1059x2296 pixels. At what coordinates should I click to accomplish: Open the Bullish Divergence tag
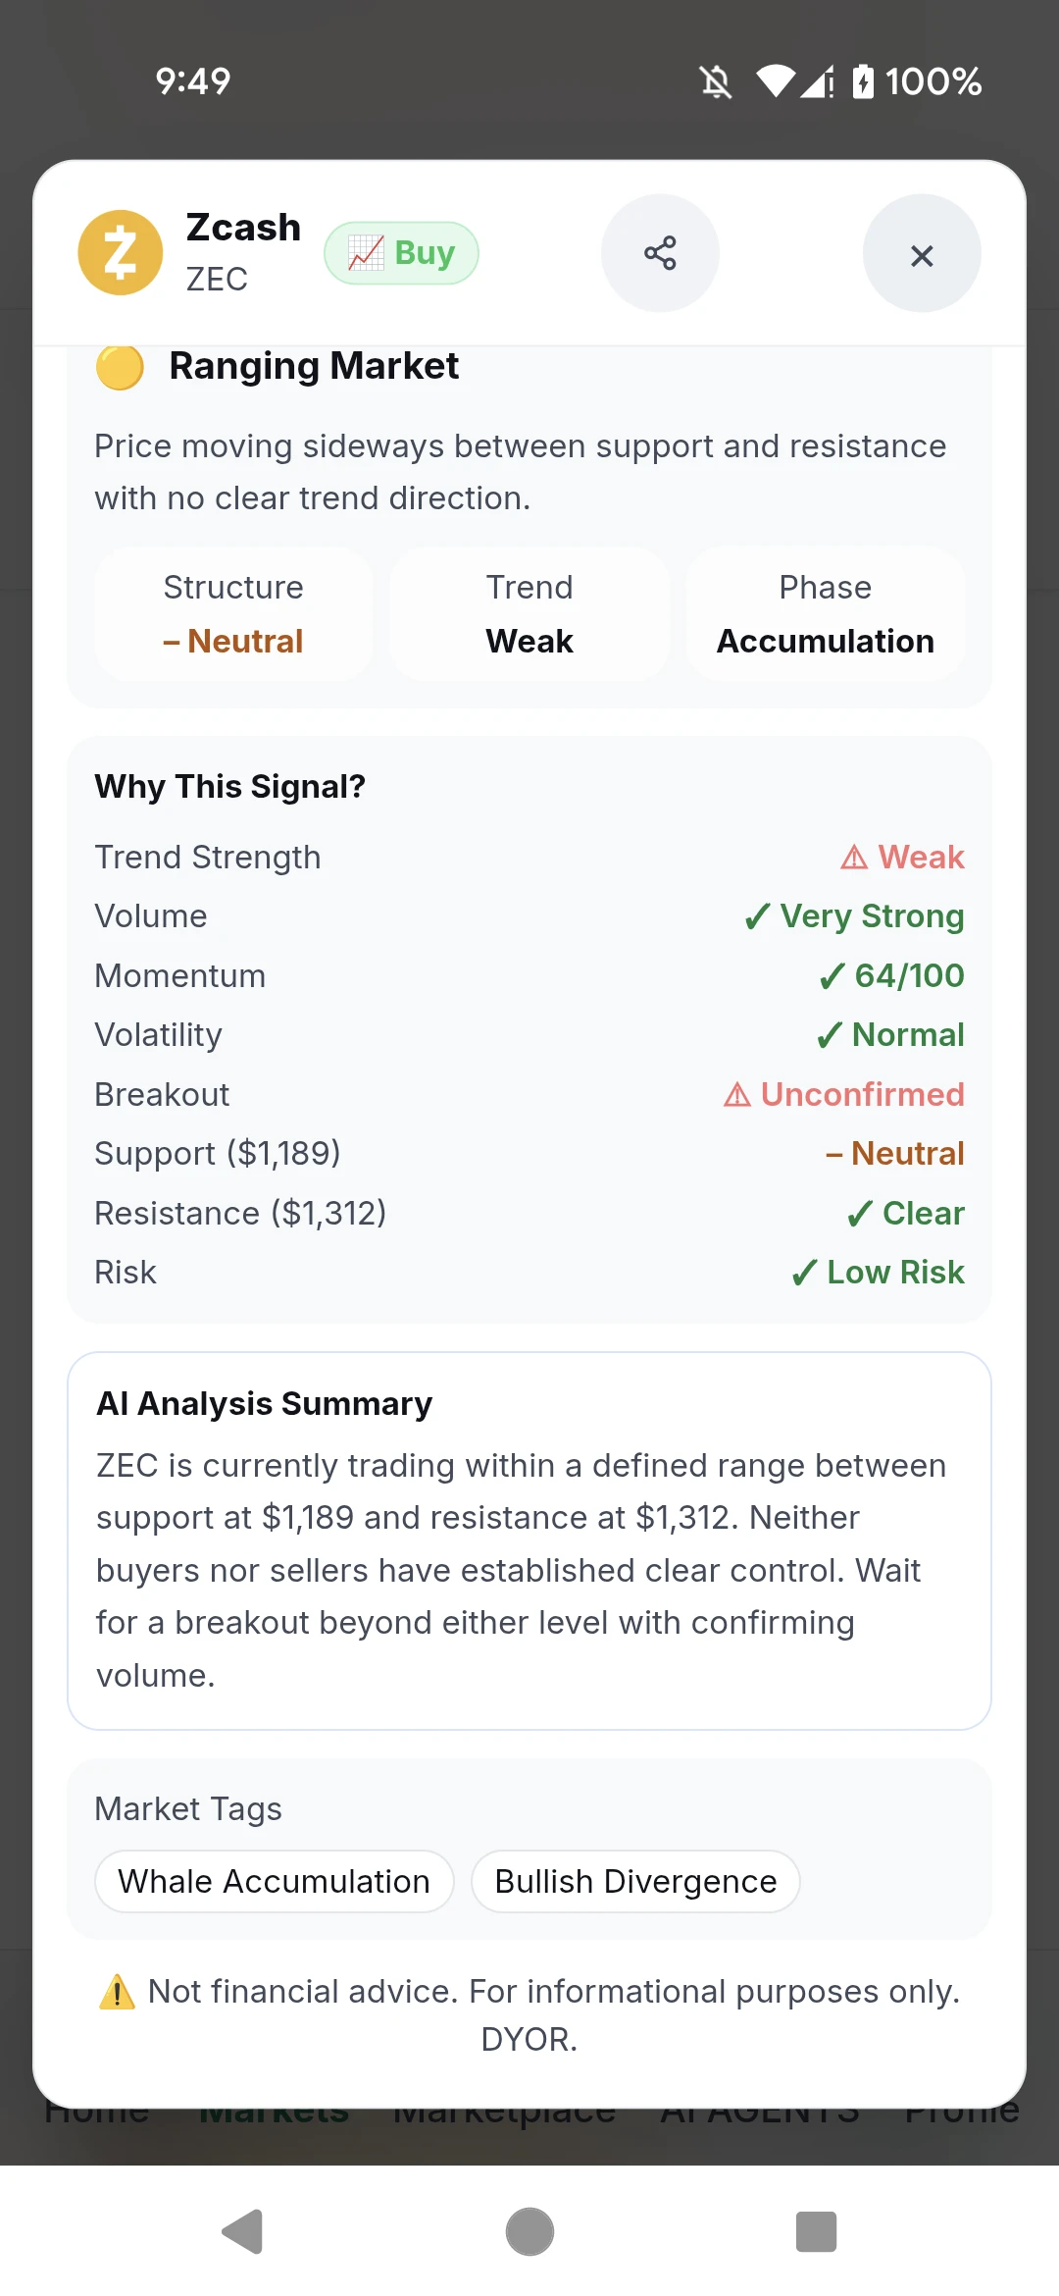tap(635, 1882)
